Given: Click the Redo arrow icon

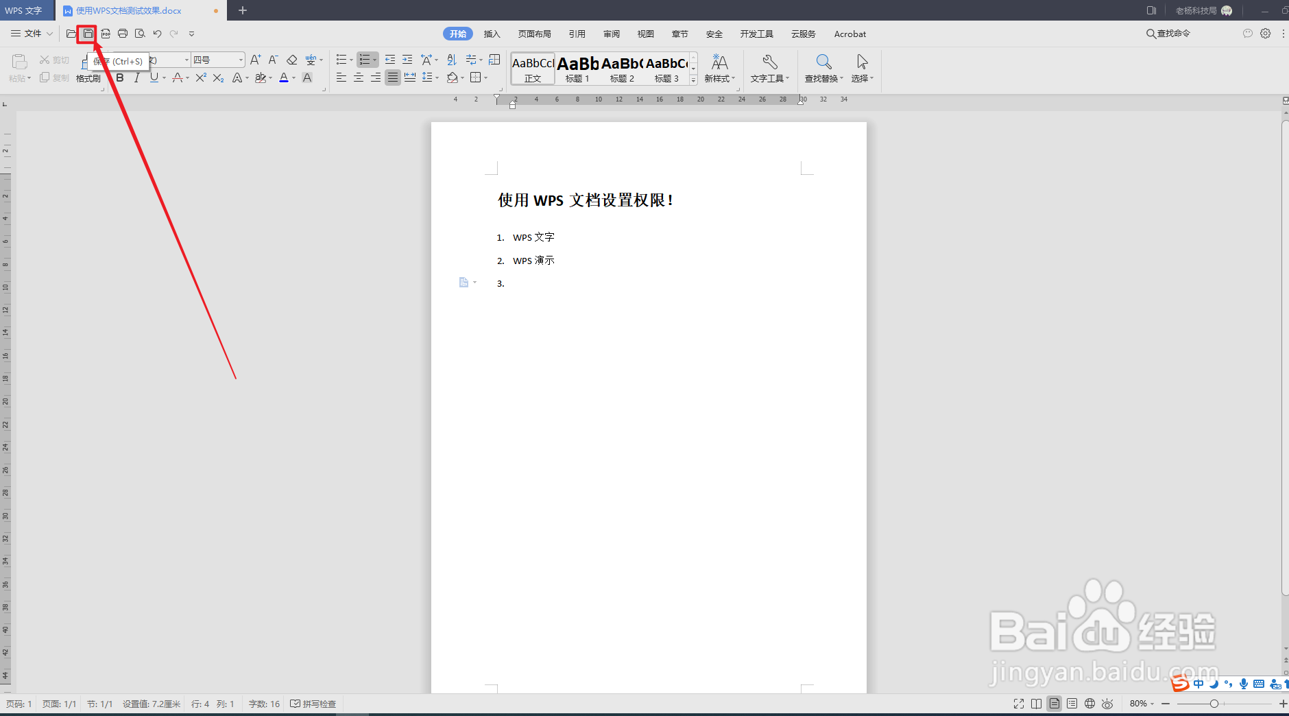Looking at the screenshot, I should [174, 34].
